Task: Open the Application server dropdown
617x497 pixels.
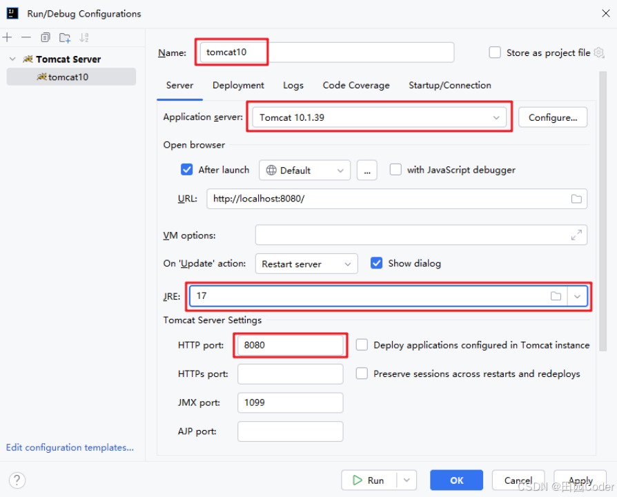Action: [496, 117]
